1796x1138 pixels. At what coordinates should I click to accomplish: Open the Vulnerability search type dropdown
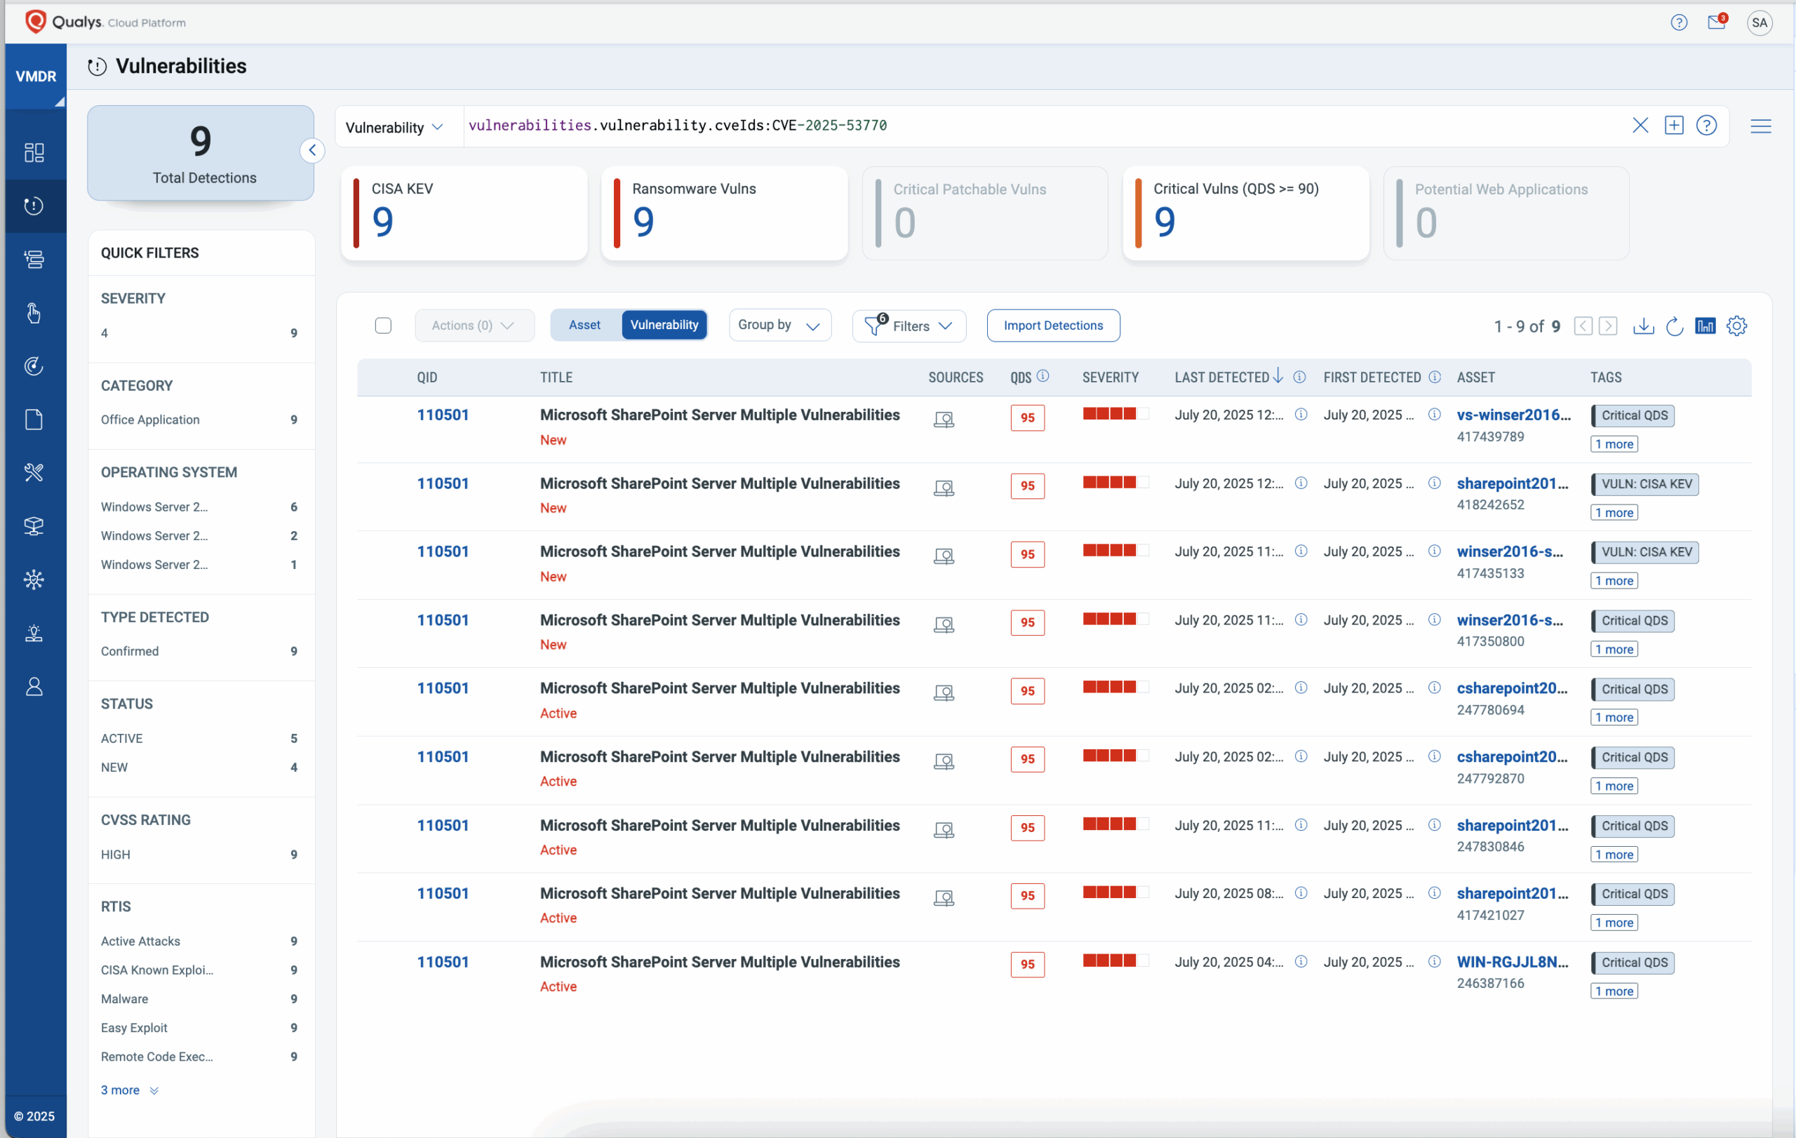pyautogui.click(x=394, y=127)
